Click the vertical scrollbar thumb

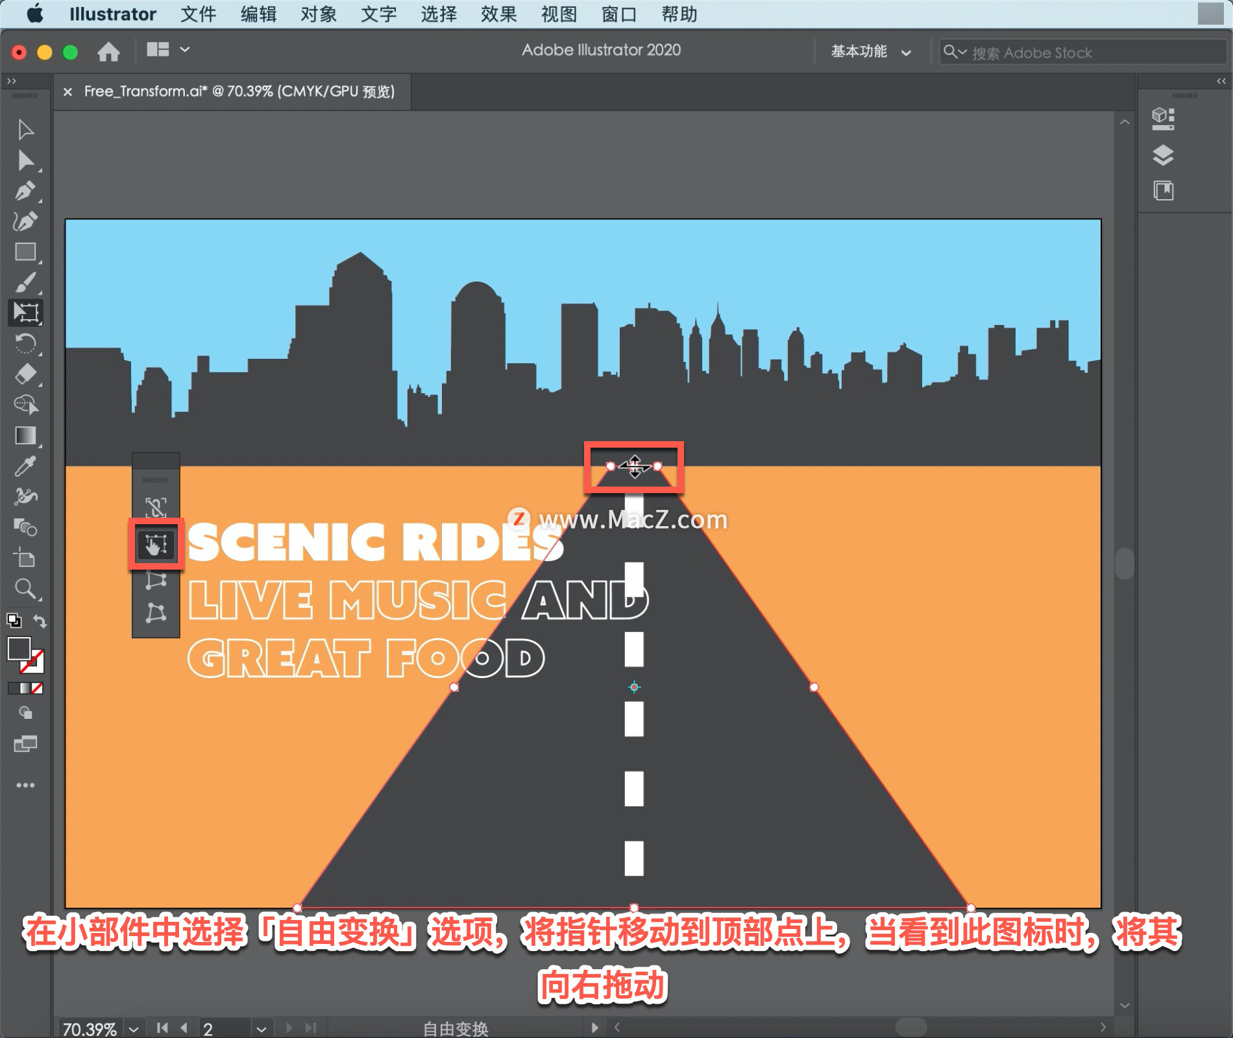(x=1125, y=564)
